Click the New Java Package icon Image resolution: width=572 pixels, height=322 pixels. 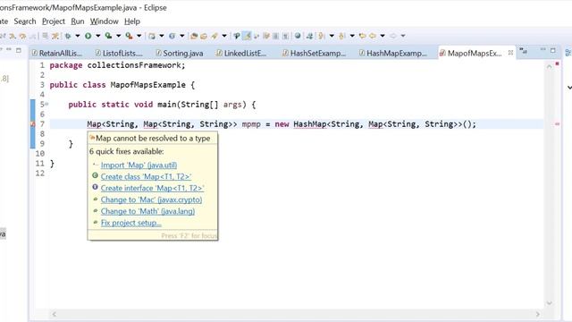(152, 36)
